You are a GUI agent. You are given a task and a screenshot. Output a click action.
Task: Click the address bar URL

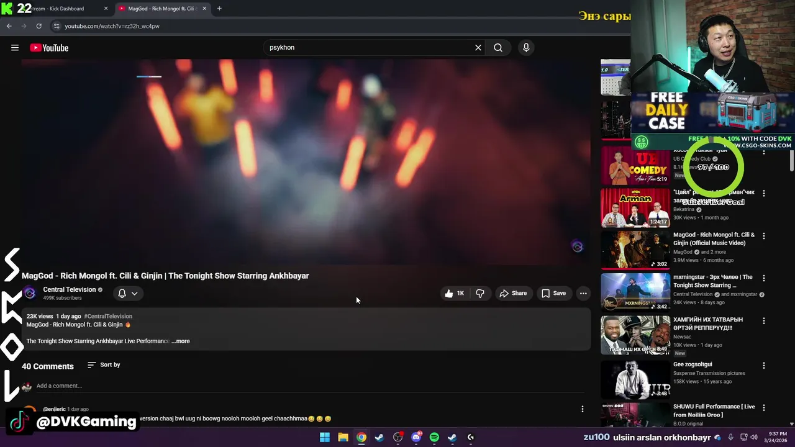click(x=112, y=26)
